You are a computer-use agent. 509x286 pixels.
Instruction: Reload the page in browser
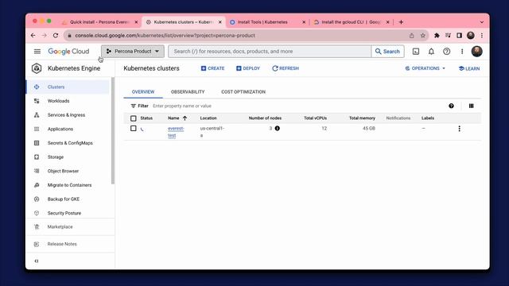[56, 36]
